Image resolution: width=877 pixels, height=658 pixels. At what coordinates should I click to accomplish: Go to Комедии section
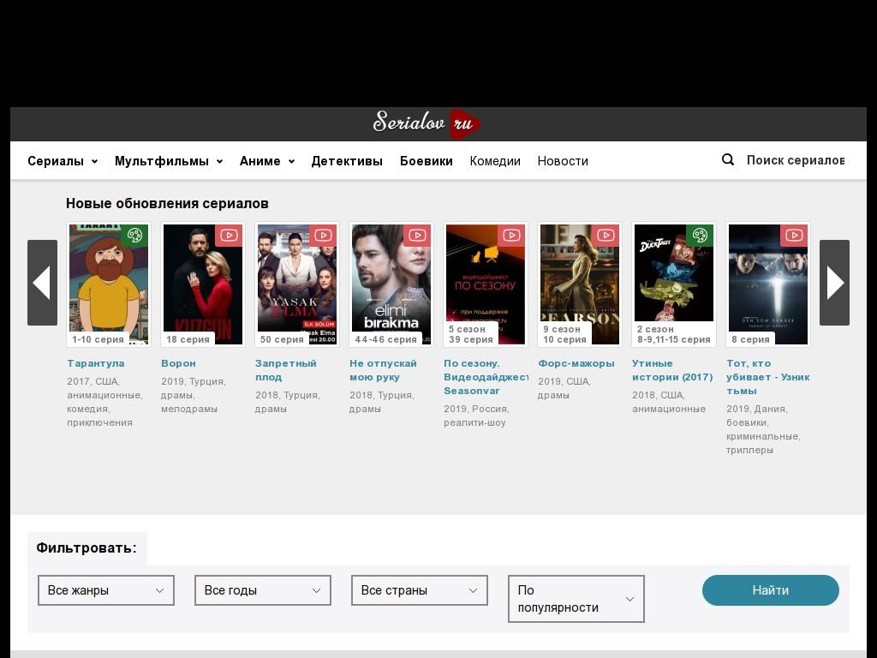click(x=495, y=161)
